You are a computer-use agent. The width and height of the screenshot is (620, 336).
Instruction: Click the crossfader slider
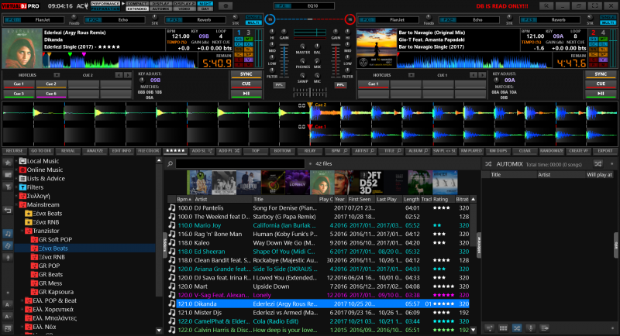(309, 92)
